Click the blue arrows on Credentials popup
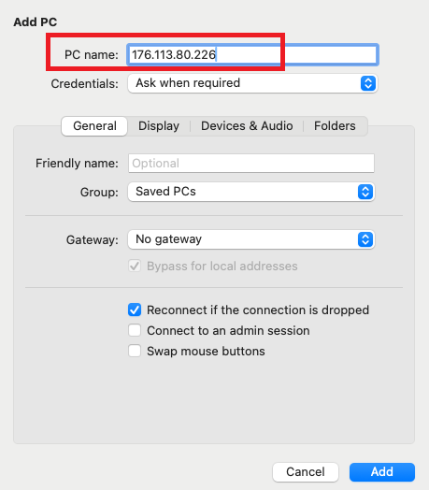The width and height of the screenshot is (429, 490). (368, 83)
